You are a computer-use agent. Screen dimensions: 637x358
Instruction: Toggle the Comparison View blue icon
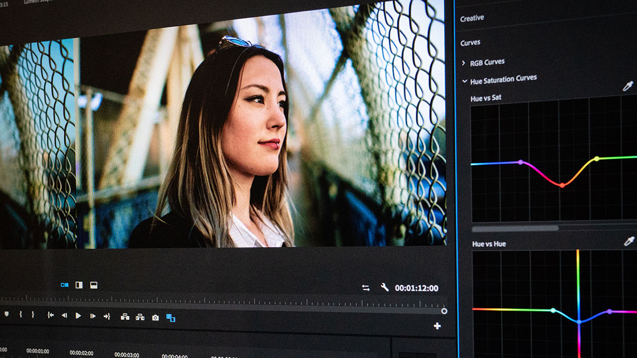pos(65,285)
